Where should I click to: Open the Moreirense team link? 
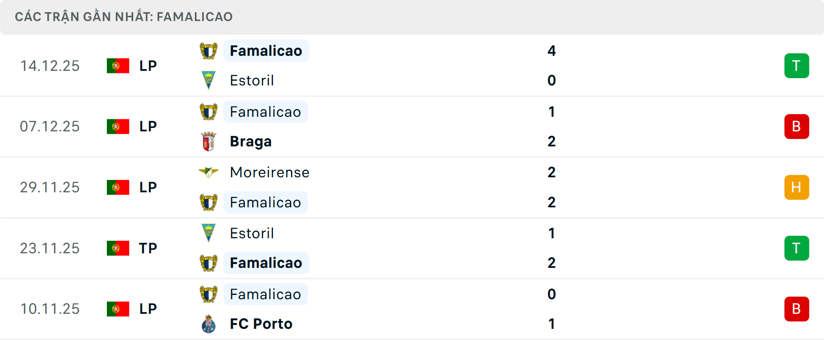(270, 172)
